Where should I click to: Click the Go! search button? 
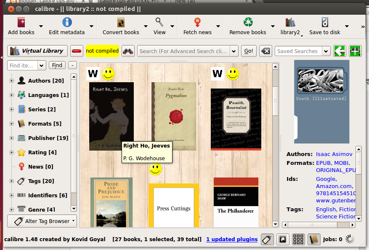pyautogui.click(x=249, y=51)
